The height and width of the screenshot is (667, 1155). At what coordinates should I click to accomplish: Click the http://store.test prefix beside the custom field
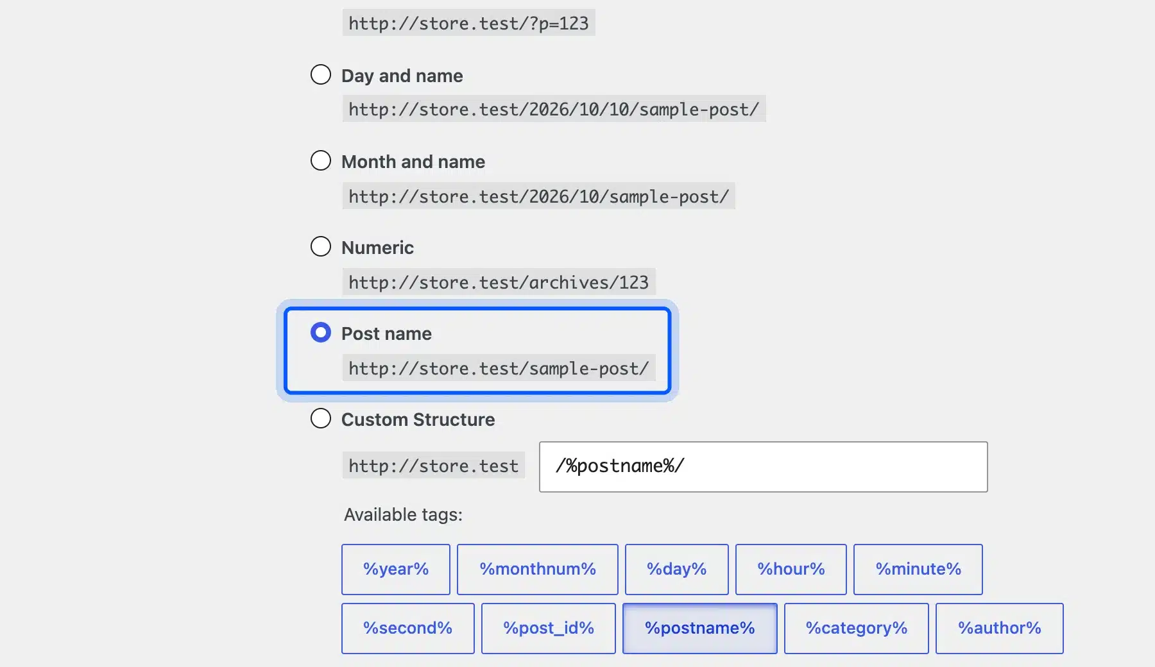click(x=434, y=465)
